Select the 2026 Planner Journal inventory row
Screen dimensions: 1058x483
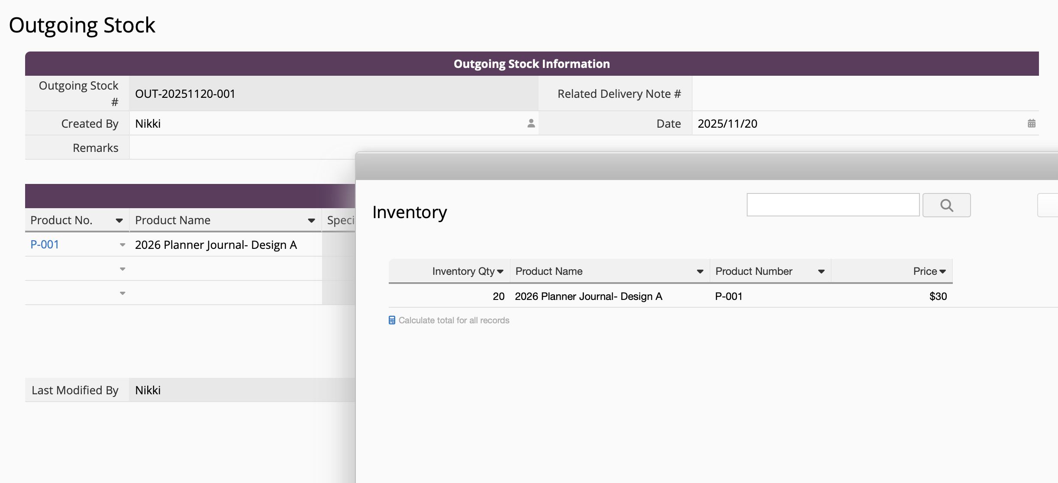click(x=588, y=296)
